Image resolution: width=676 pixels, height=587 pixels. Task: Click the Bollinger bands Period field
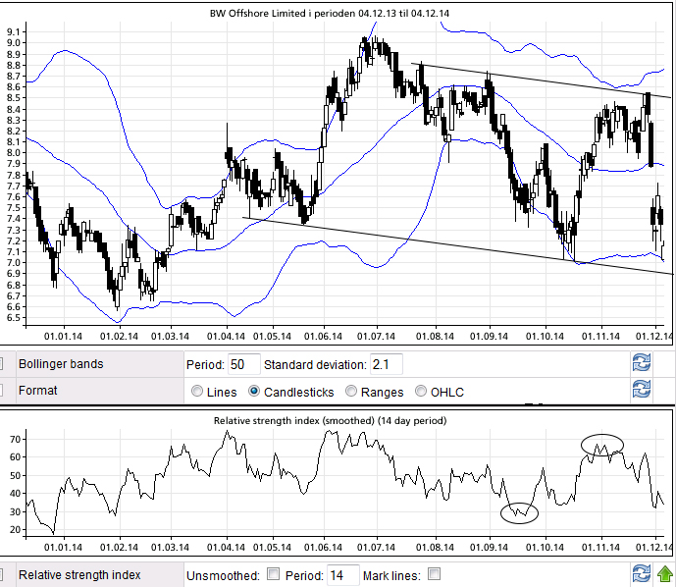(x=243, y=365)
